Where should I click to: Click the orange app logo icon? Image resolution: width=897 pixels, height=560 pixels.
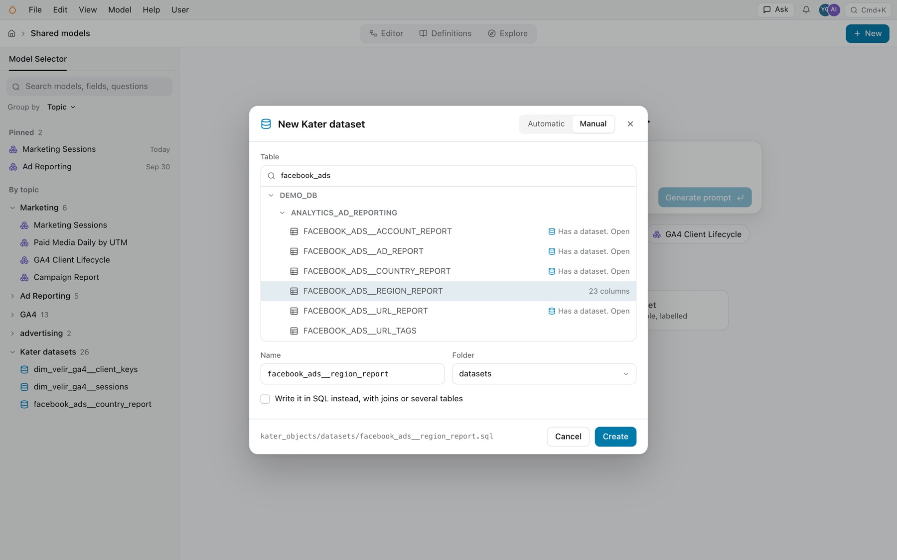click(x=12, y=9)
